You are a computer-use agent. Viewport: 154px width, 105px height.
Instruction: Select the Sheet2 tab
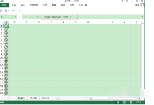pos(33,98)
